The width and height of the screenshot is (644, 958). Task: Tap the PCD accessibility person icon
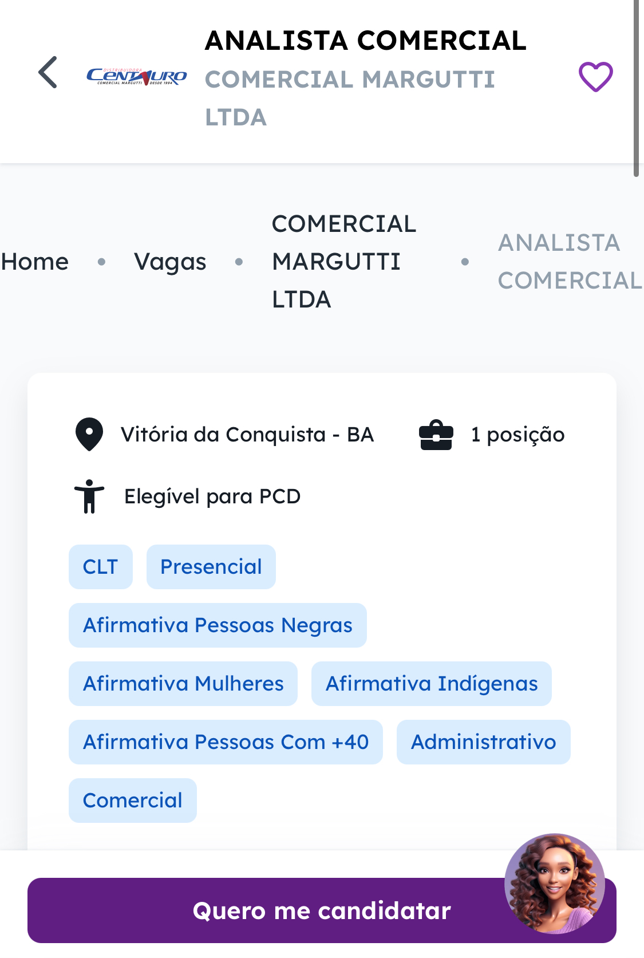89,496
